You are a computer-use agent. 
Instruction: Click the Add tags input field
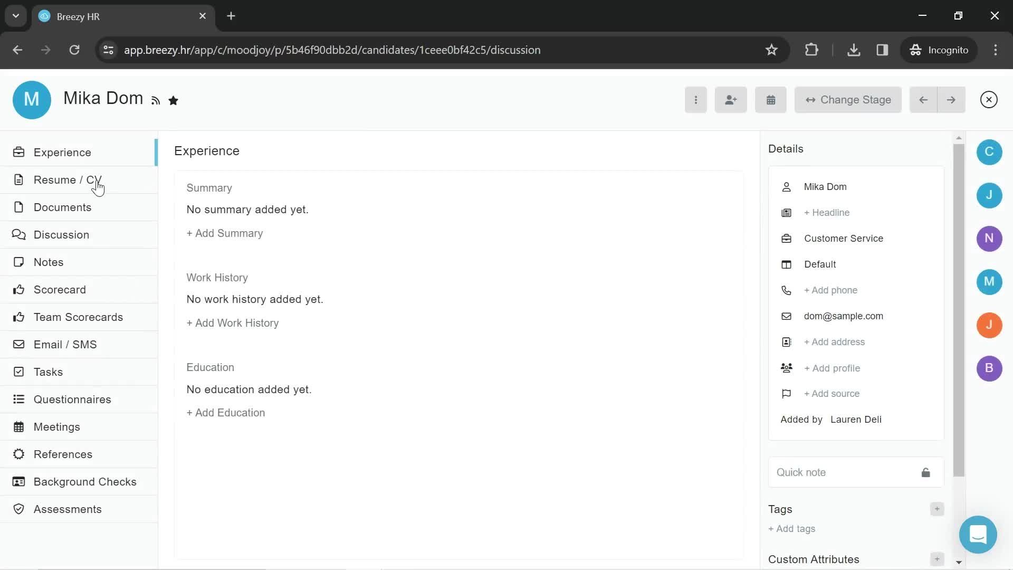click(x=792, y=528)
